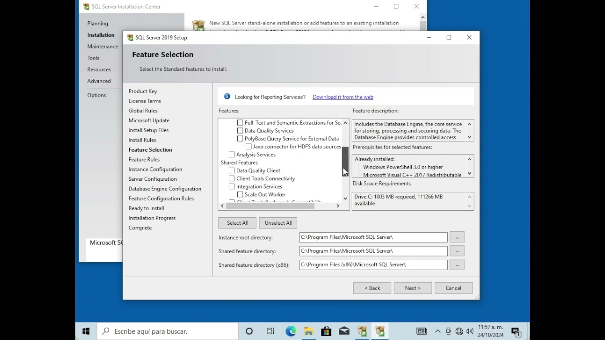Click features list scroll left arrow

click(222, 206)
